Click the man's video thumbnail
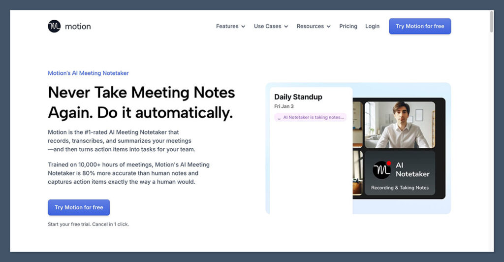 [400, 125]
